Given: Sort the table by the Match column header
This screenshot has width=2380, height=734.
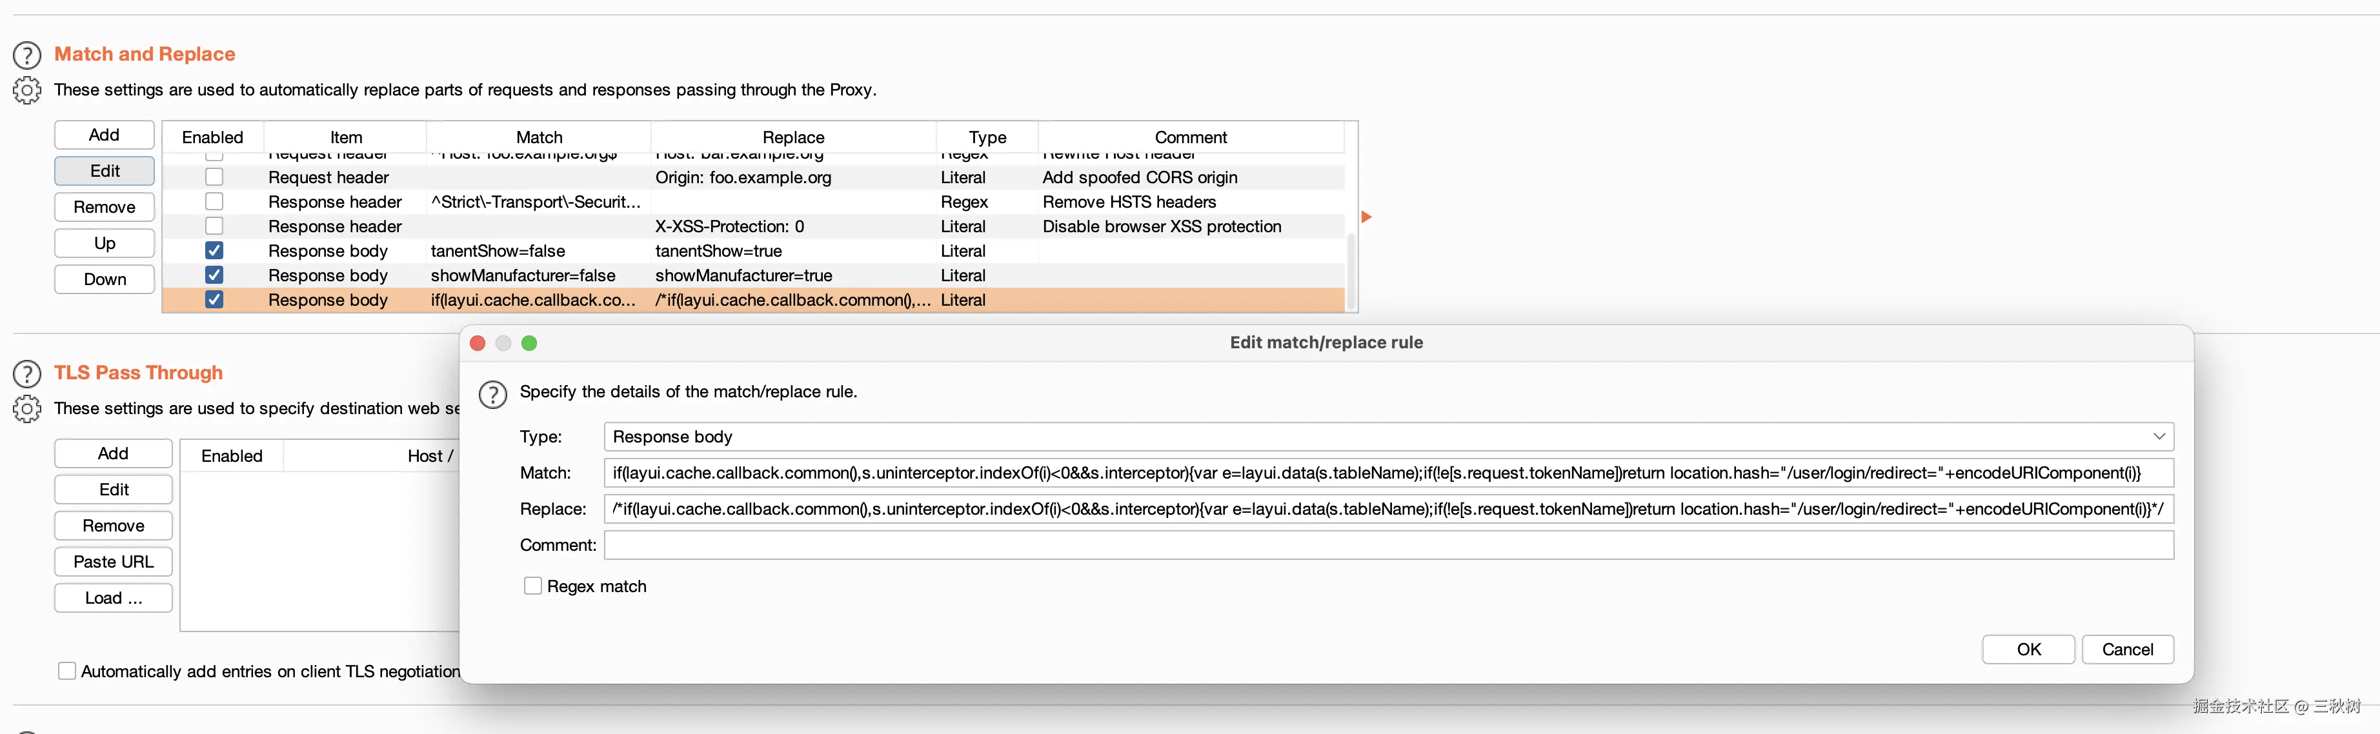Looking at the screenshot, I should (539, 137).
